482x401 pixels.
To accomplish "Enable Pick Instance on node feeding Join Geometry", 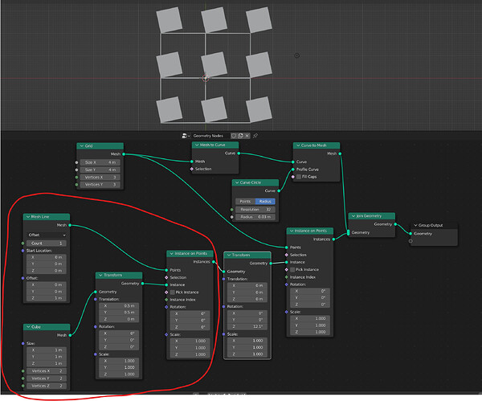I will point(292,270).
